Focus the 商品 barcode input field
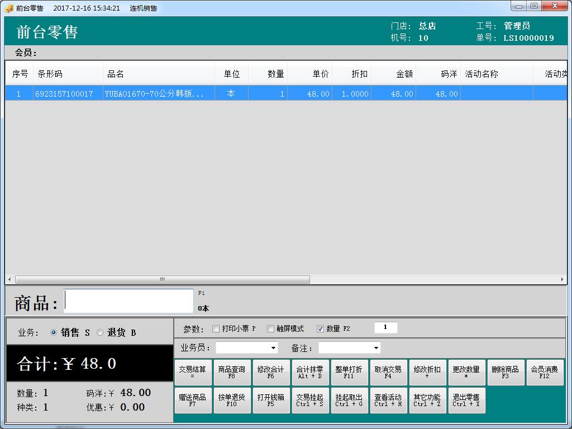572x429 pixels. point(128,301)
